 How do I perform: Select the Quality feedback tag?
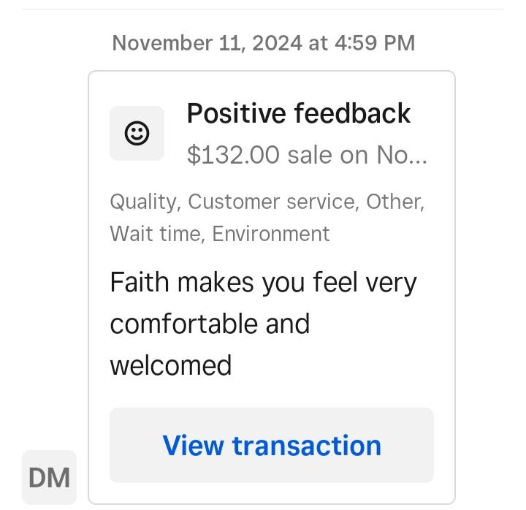point(145,202)
